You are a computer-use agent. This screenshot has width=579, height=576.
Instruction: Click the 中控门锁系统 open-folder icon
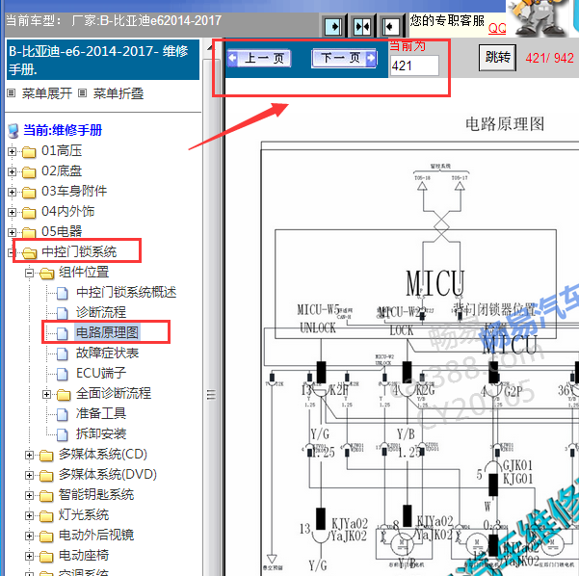tap(30, 253)
